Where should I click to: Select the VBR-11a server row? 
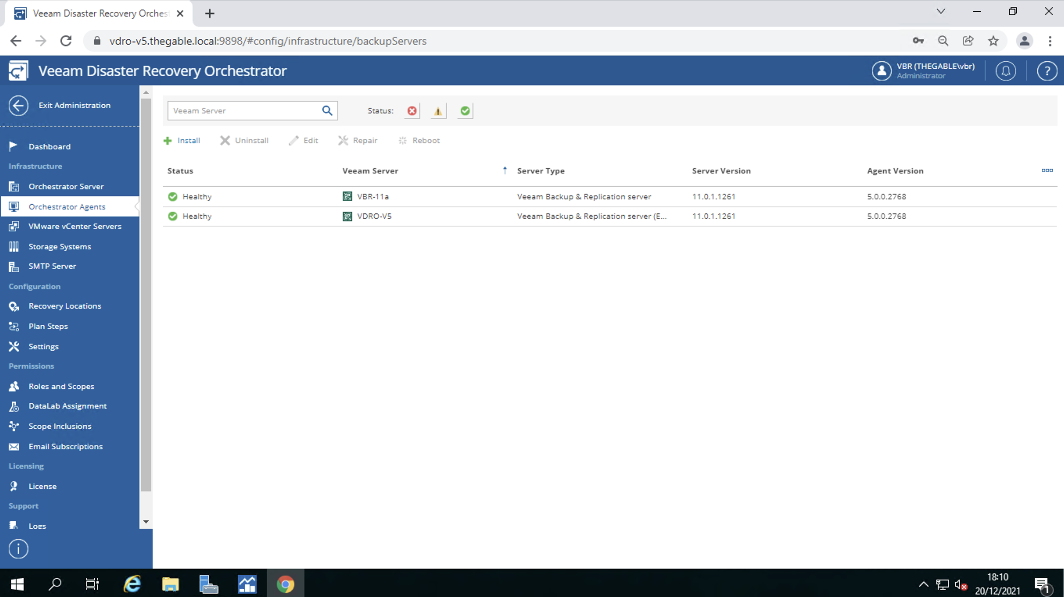pos(610,197)
